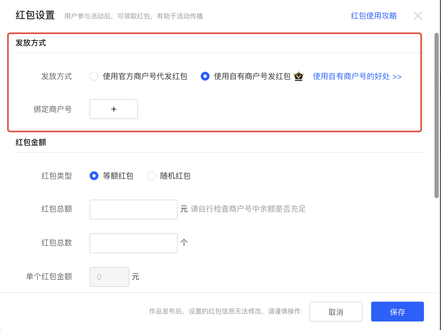The image size is (441, 330).
Task: Click the 红包设置 dialog title
Action: pos(35,15)
